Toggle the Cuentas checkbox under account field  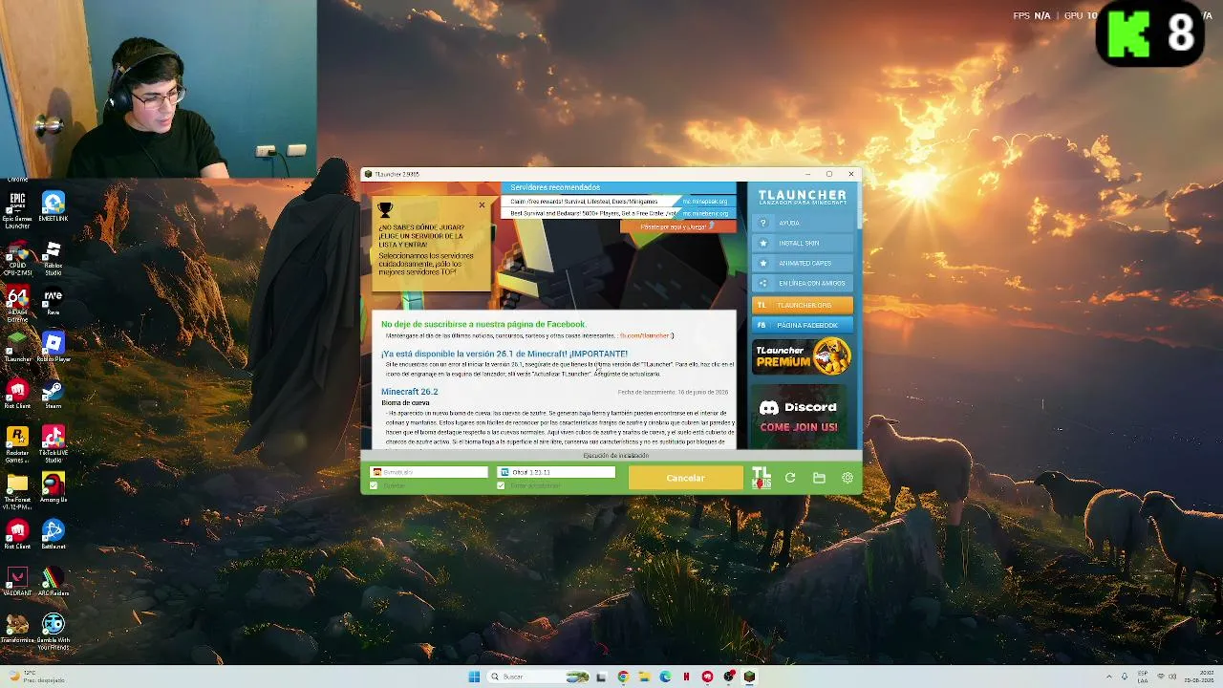pos(374,485)
